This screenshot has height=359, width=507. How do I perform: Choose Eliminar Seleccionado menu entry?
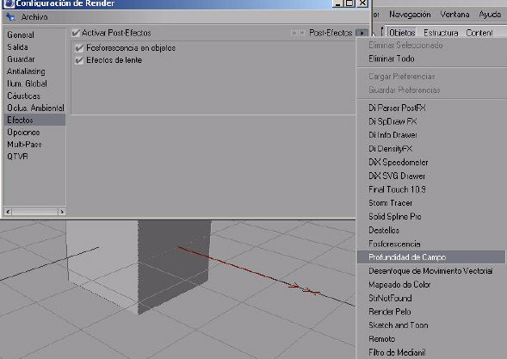[x=405, y=45]
